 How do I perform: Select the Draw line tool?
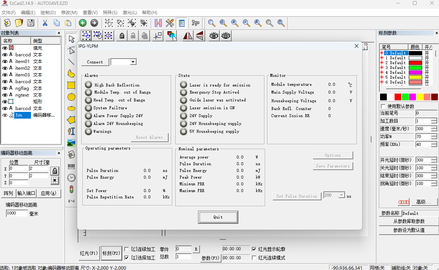click(71, 62)
